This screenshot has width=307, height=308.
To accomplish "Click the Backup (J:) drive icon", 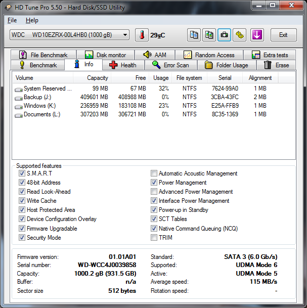I will pyautogui.click(x=19, y=98).
